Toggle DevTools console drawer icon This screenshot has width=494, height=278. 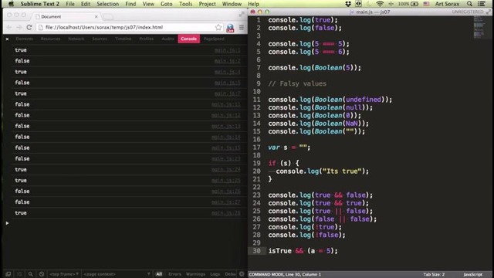(19, 274)
